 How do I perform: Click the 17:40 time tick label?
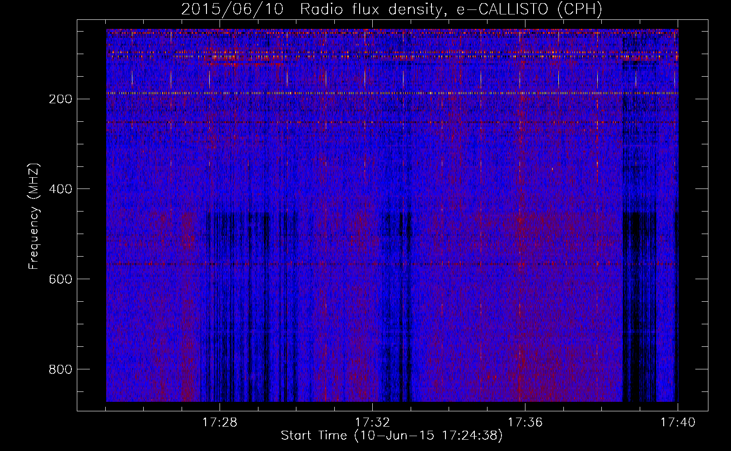pyautogui.click(x=678, y=423)
